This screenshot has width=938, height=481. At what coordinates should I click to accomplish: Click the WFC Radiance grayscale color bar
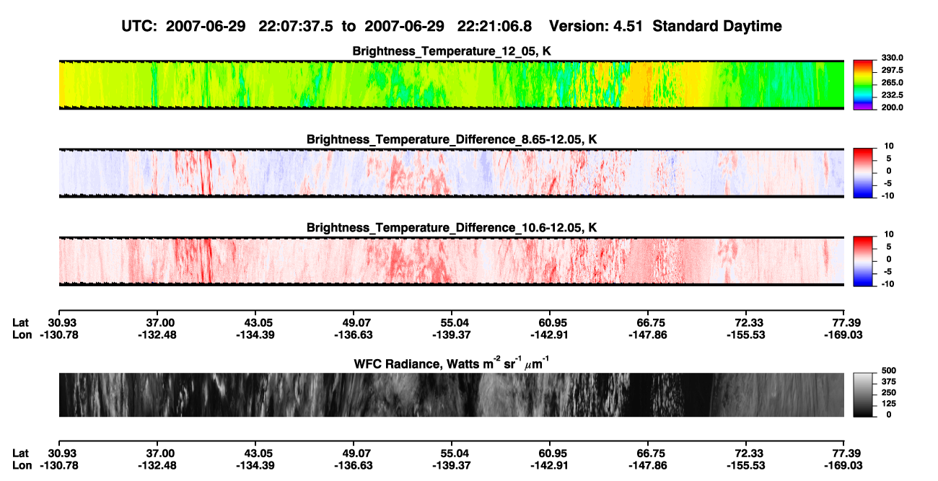coord(864,395)
